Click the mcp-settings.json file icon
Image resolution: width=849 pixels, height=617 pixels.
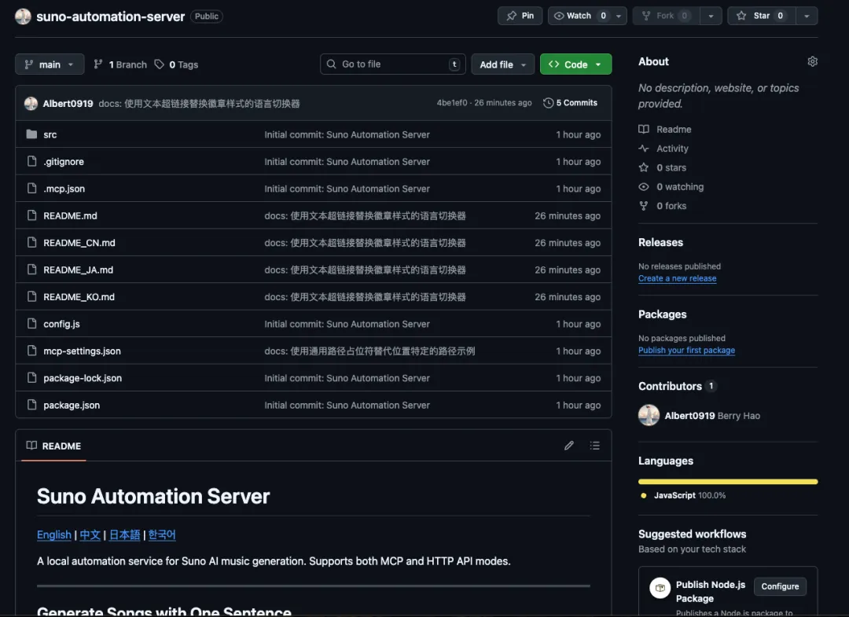click(x=31, y=351)
